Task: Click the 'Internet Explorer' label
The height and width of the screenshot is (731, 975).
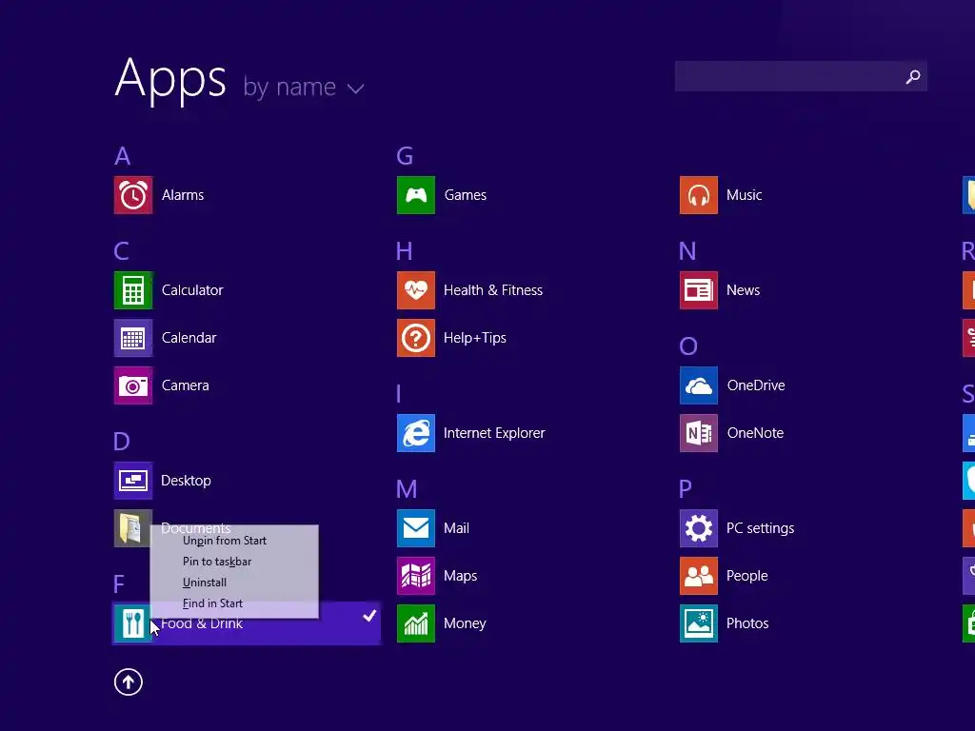Action: tap(494, 433)
